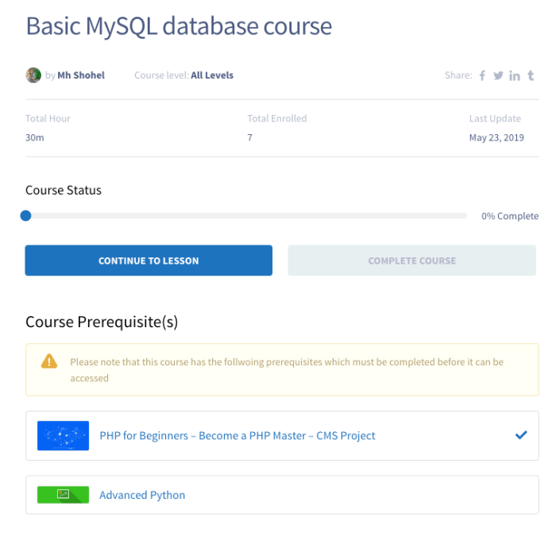Share course on Facebook icon
This screenshot has width=556, height=548.
pos(482,75)
